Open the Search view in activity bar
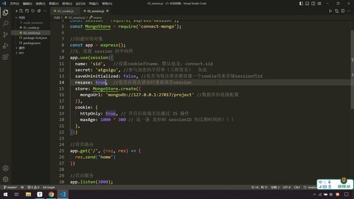The image size is (354, 199). pyautogui.click(x=6, y=23)
